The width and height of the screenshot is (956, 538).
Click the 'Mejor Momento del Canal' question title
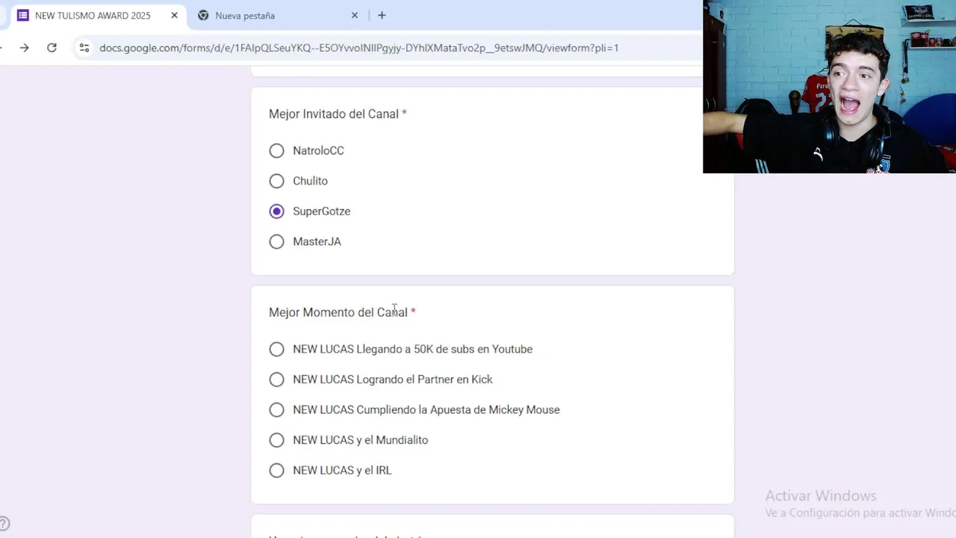point(338,312)
